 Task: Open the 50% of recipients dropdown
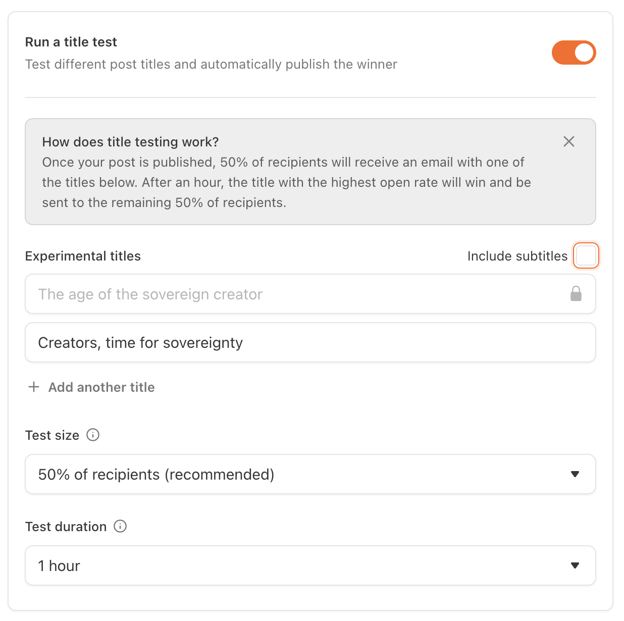(x=310, y=474)
